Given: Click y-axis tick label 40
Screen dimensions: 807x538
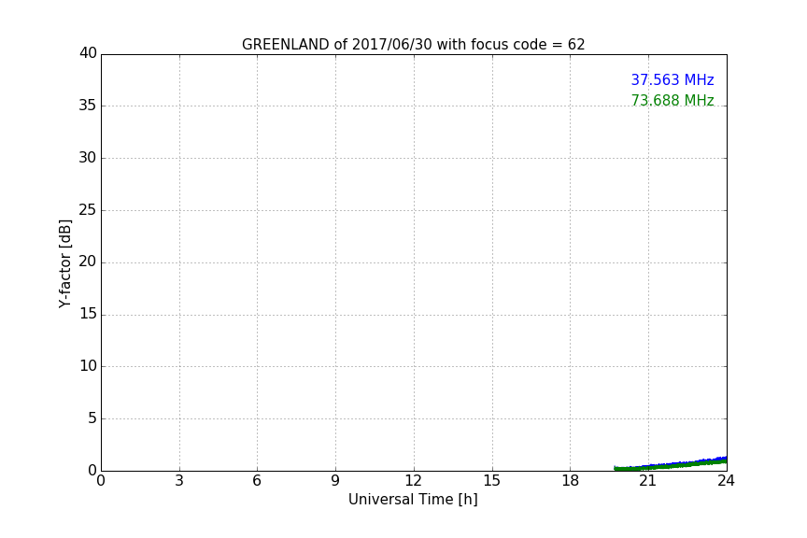Looking at the screenshot, I should point(88,53).
